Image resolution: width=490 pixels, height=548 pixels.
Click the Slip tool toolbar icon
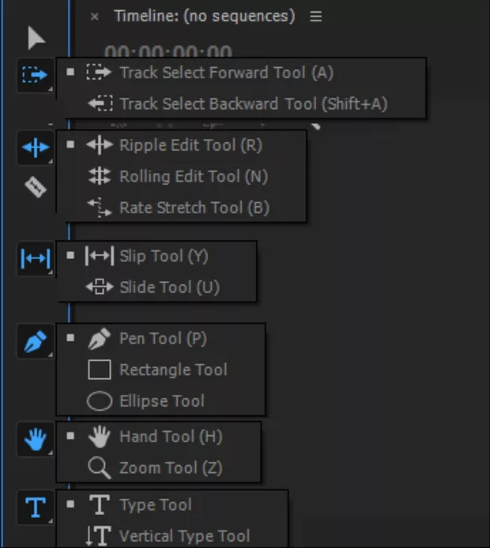36,259
